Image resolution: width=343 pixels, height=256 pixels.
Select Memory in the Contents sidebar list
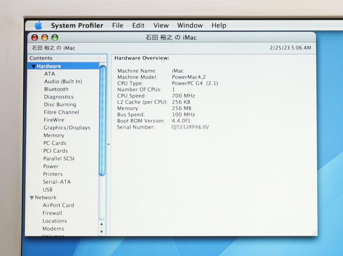54,135
